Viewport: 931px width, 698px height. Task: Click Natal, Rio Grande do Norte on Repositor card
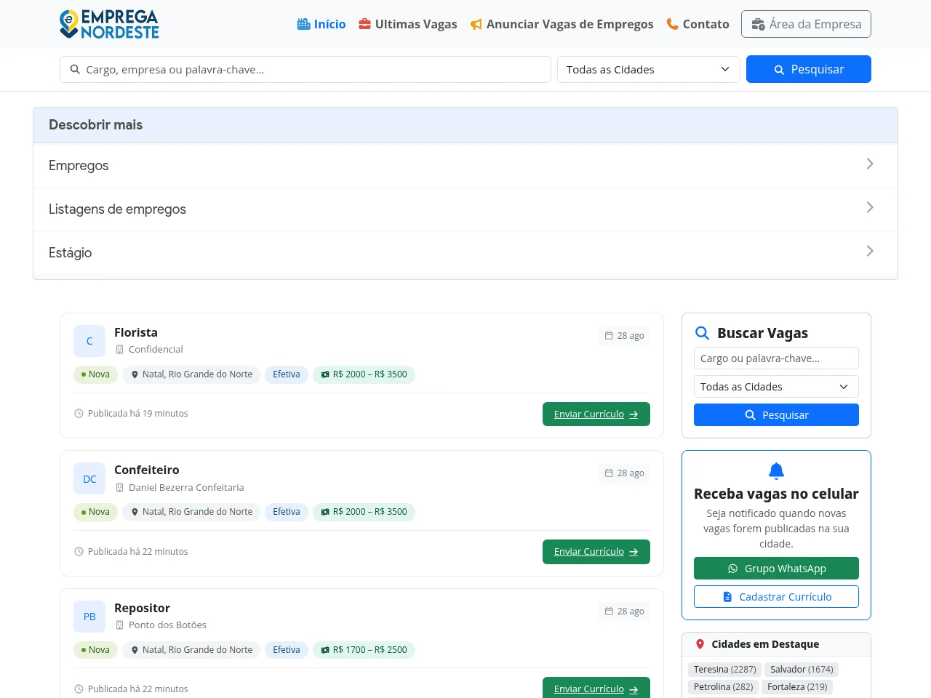point(191,650)
